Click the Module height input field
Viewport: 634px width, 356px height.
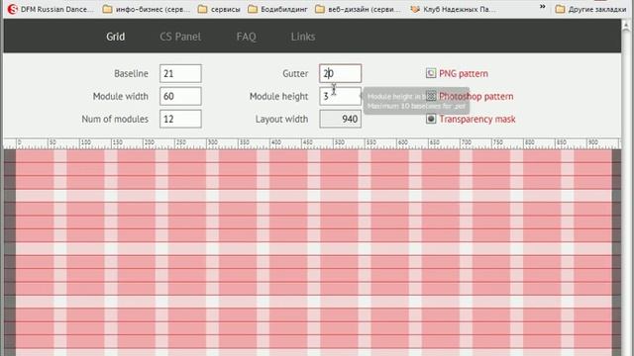340,97
